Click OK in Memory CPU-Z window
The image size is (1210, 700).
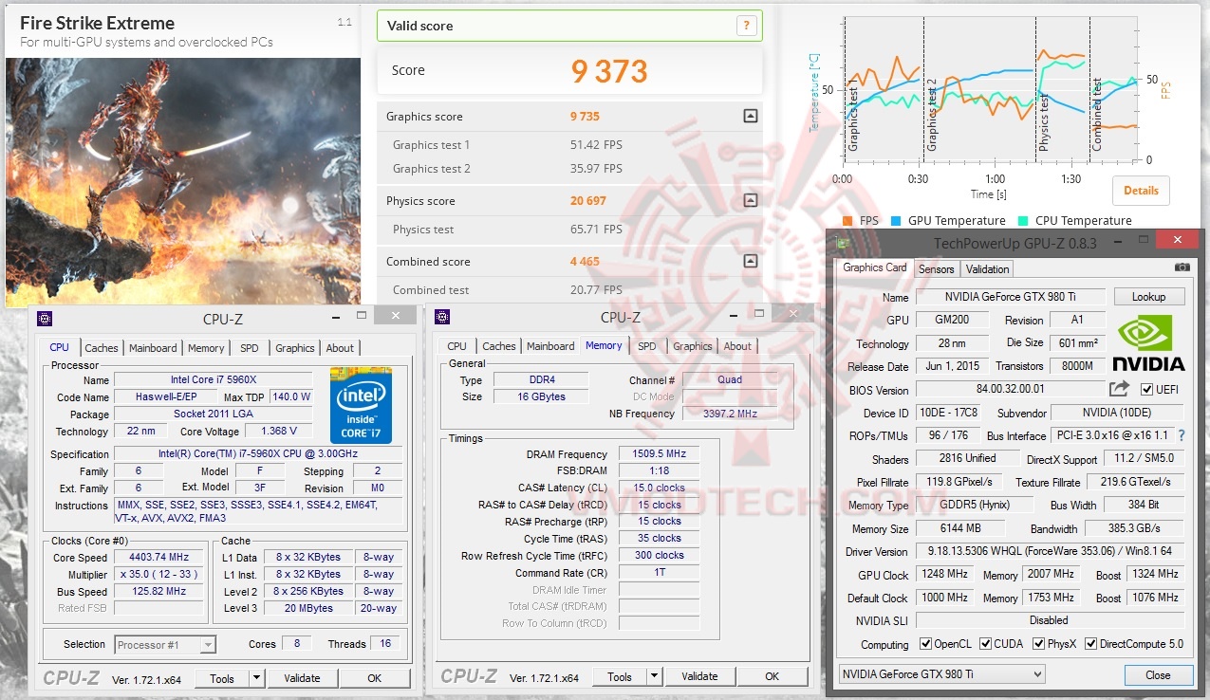772,676
